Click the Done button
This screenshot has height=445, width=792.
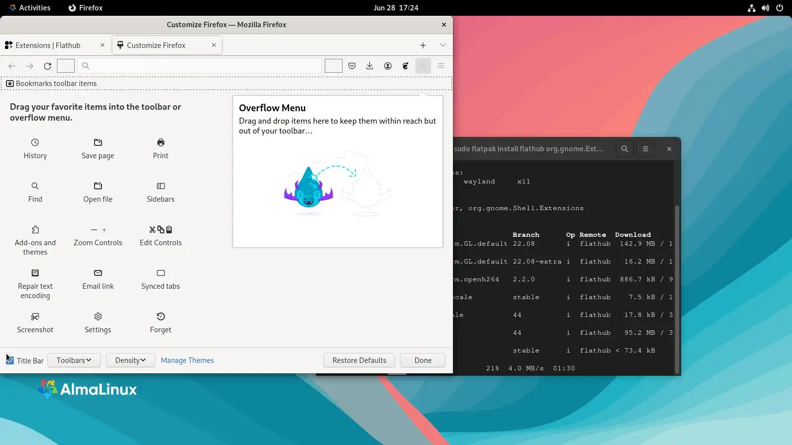(423, 360)
